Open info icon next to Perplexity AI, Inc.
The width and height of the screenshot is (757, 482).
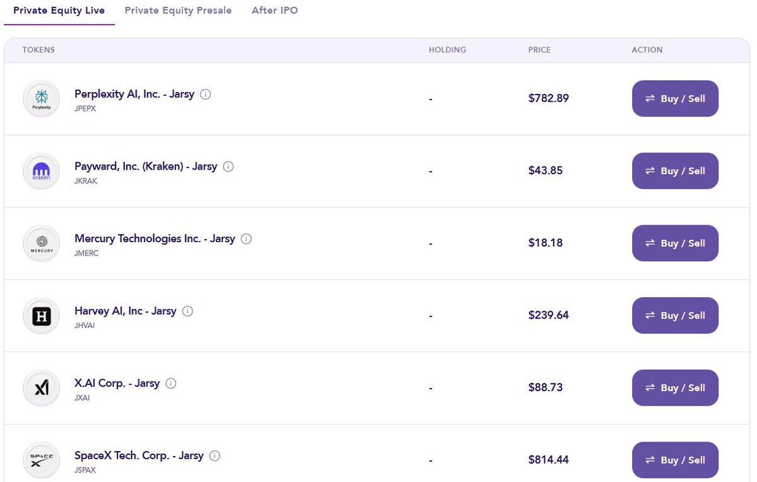(x=206, y=95)
